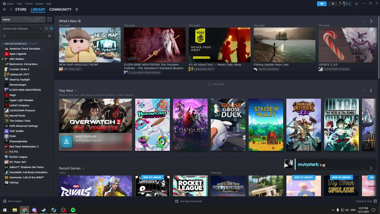Image resolution: width=380 pixels, height=214 pixels.
Task: Open Fishing Update Now Live news card
Action: [284, 45]
